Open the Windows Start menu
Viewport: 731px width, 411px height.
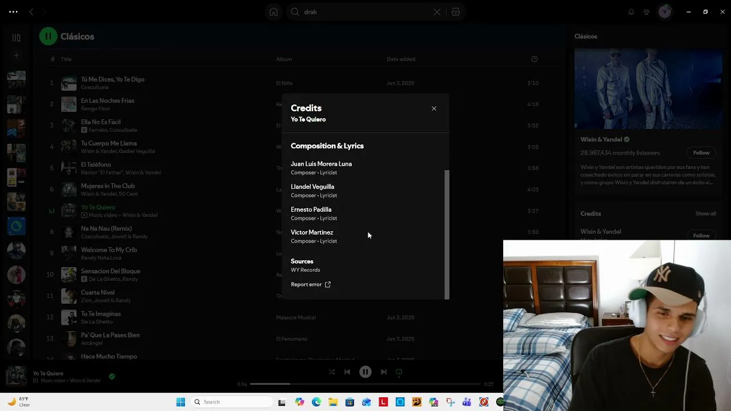point(180,402)
